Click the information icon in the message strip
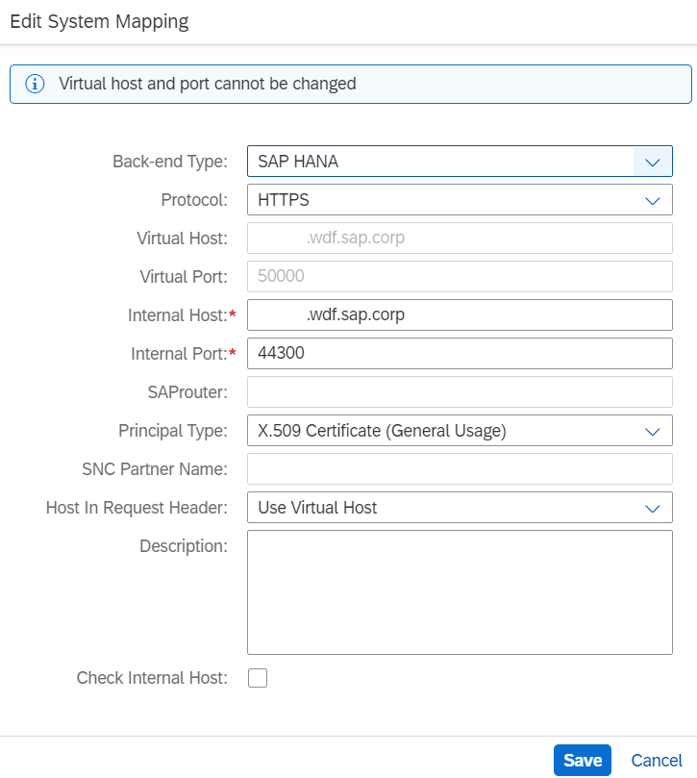The width and height of the screenshot is (697, 778). [35, 84]
